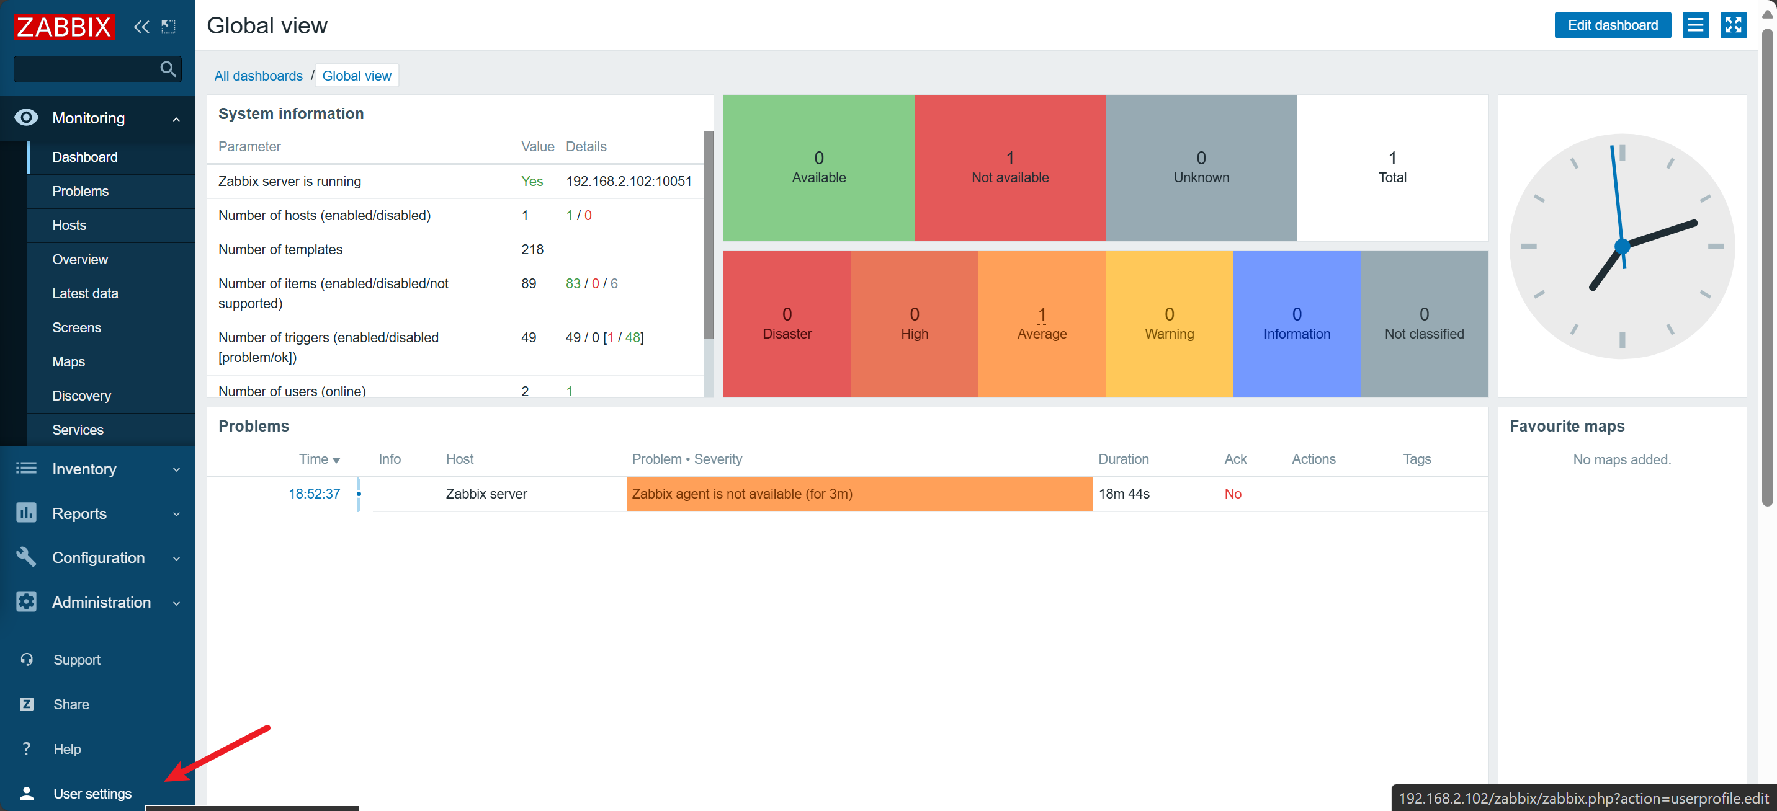Screen dimensions: 1777x811
Task: Click the yellow Warning severity tile
Action: pos(1170,324)
